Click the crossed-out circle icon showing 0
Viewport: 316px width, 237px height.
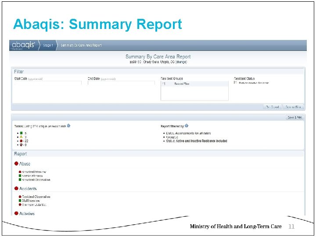click(x=21, y=145)
